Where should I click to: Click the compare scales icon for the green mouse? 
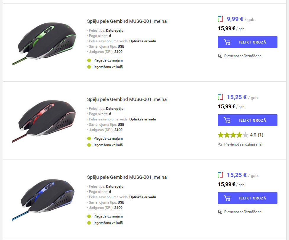[220, 56]
